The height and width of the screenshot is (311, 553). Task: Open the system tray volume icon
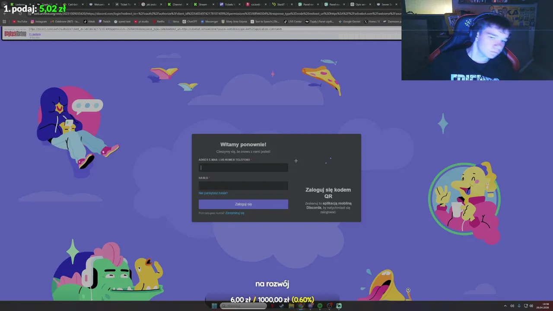(531, 306)
